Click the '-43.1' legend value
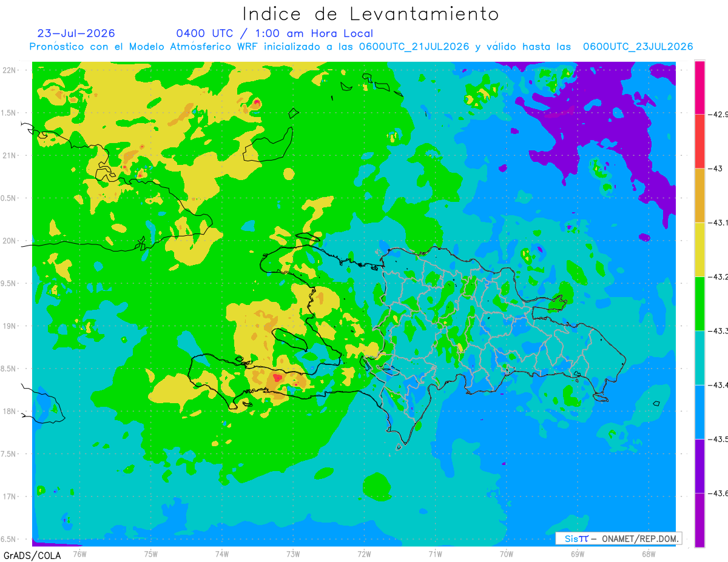The width and height of the screenshot is (728, 562). pyautogui.click(x=720, y=222)
